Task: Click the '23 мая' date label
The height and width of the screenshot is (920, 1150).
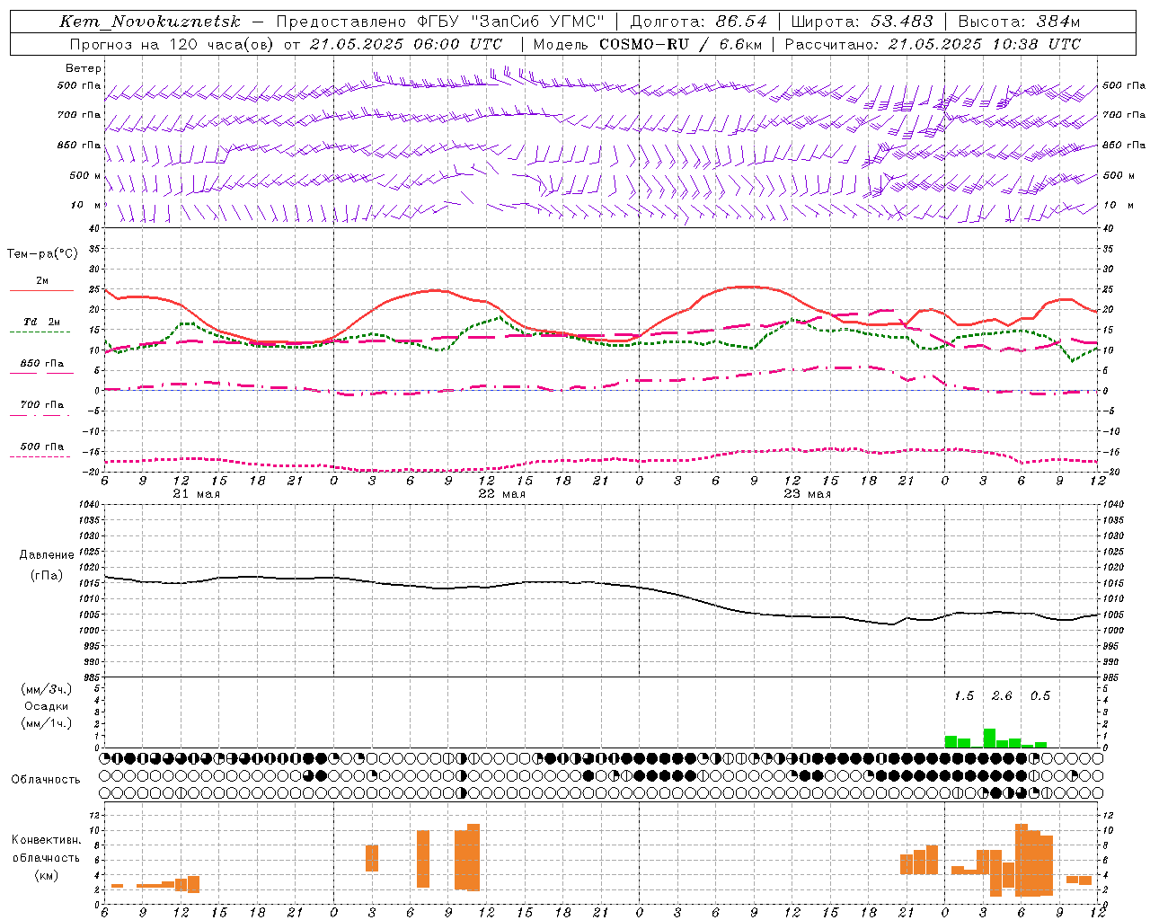Action: coord(807,494)
